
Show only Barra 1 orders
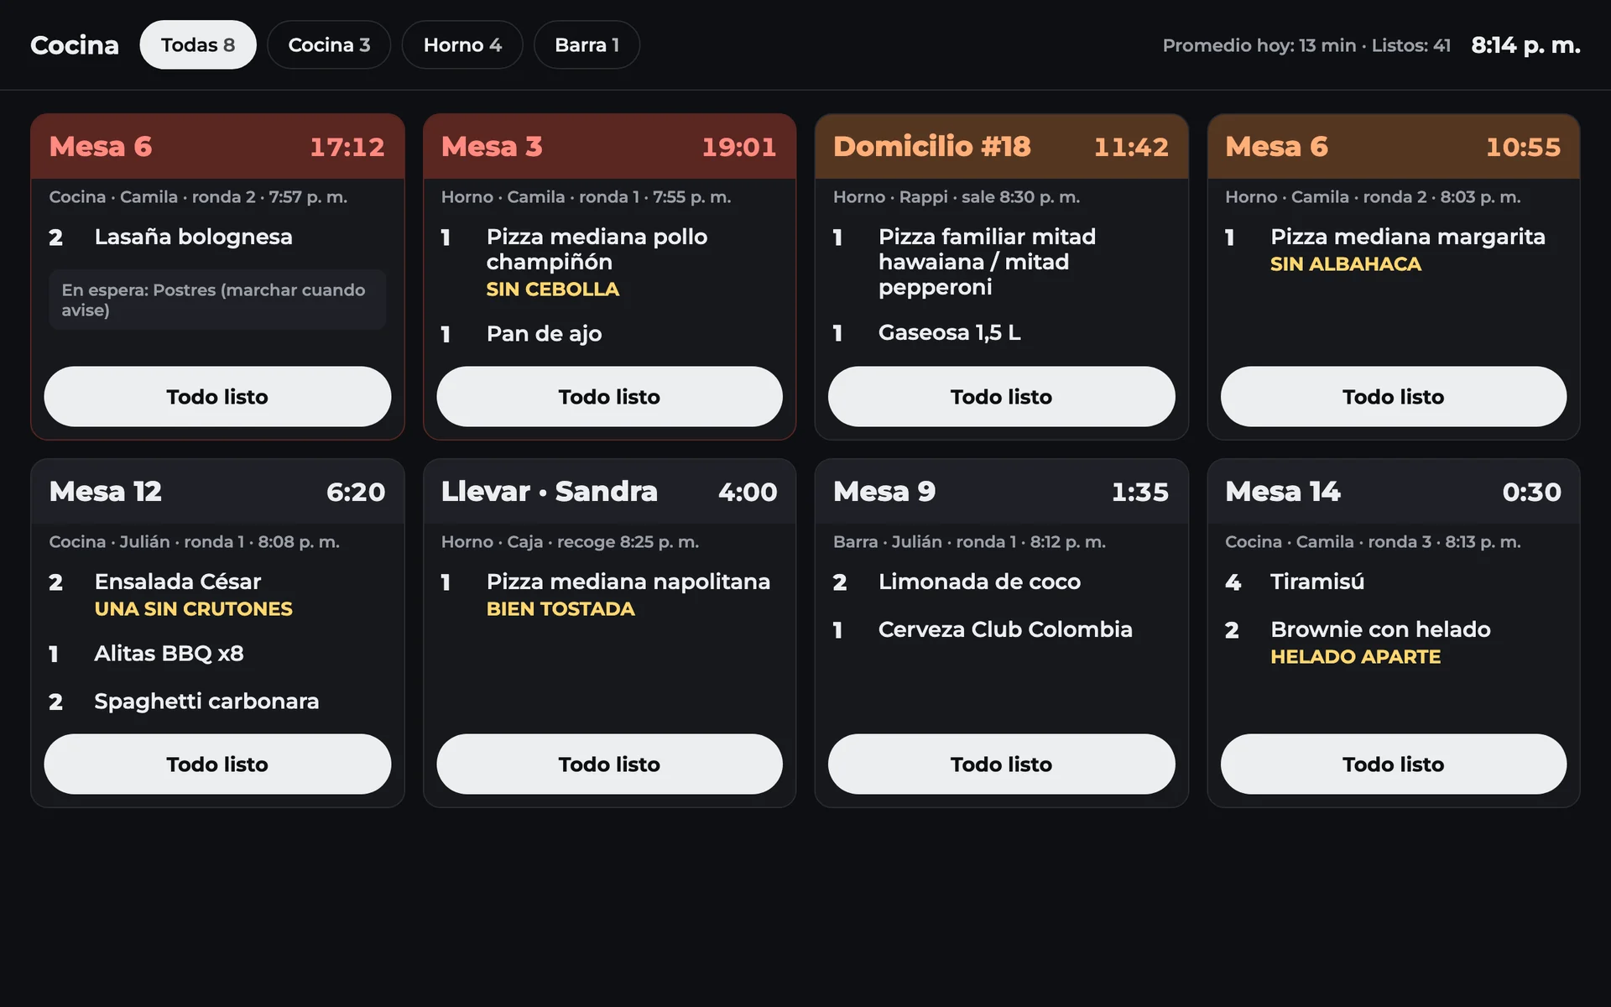[x=587, y=44]
